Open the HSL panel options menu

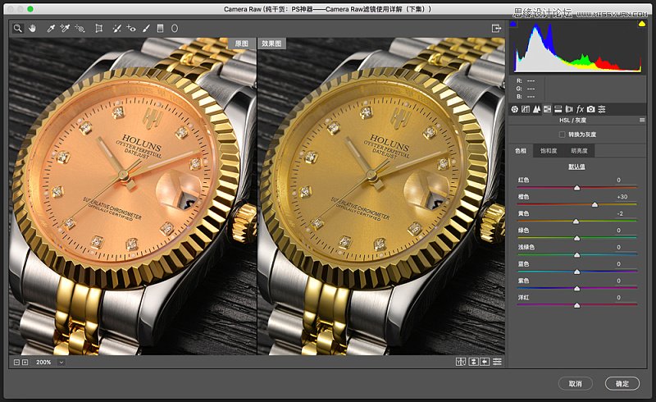point(642,120)
